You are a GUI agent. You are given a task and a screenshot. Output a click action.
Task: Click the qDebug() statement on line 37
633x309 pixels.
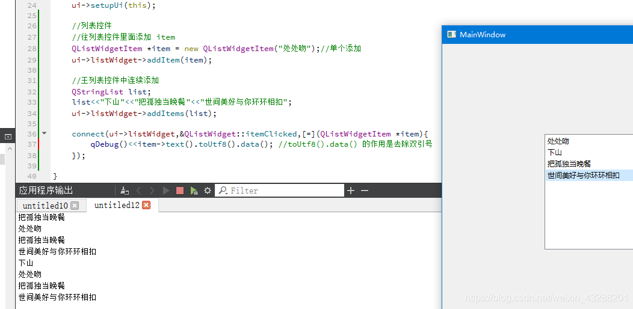(182, 144)
